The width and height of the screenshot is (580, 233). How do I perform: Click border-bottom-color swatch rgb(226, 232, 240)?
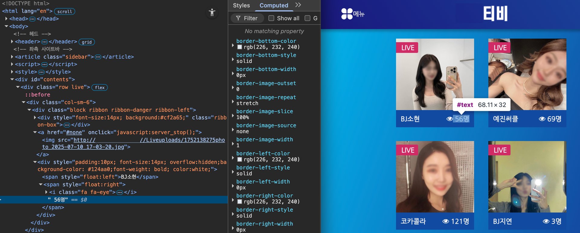click(240, 47)
